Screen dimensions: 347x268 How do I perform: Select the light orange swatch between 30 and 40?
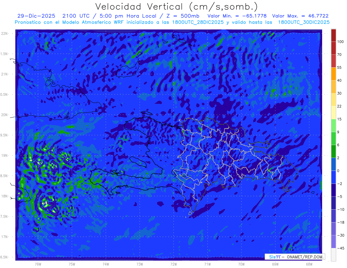[333, 86]
